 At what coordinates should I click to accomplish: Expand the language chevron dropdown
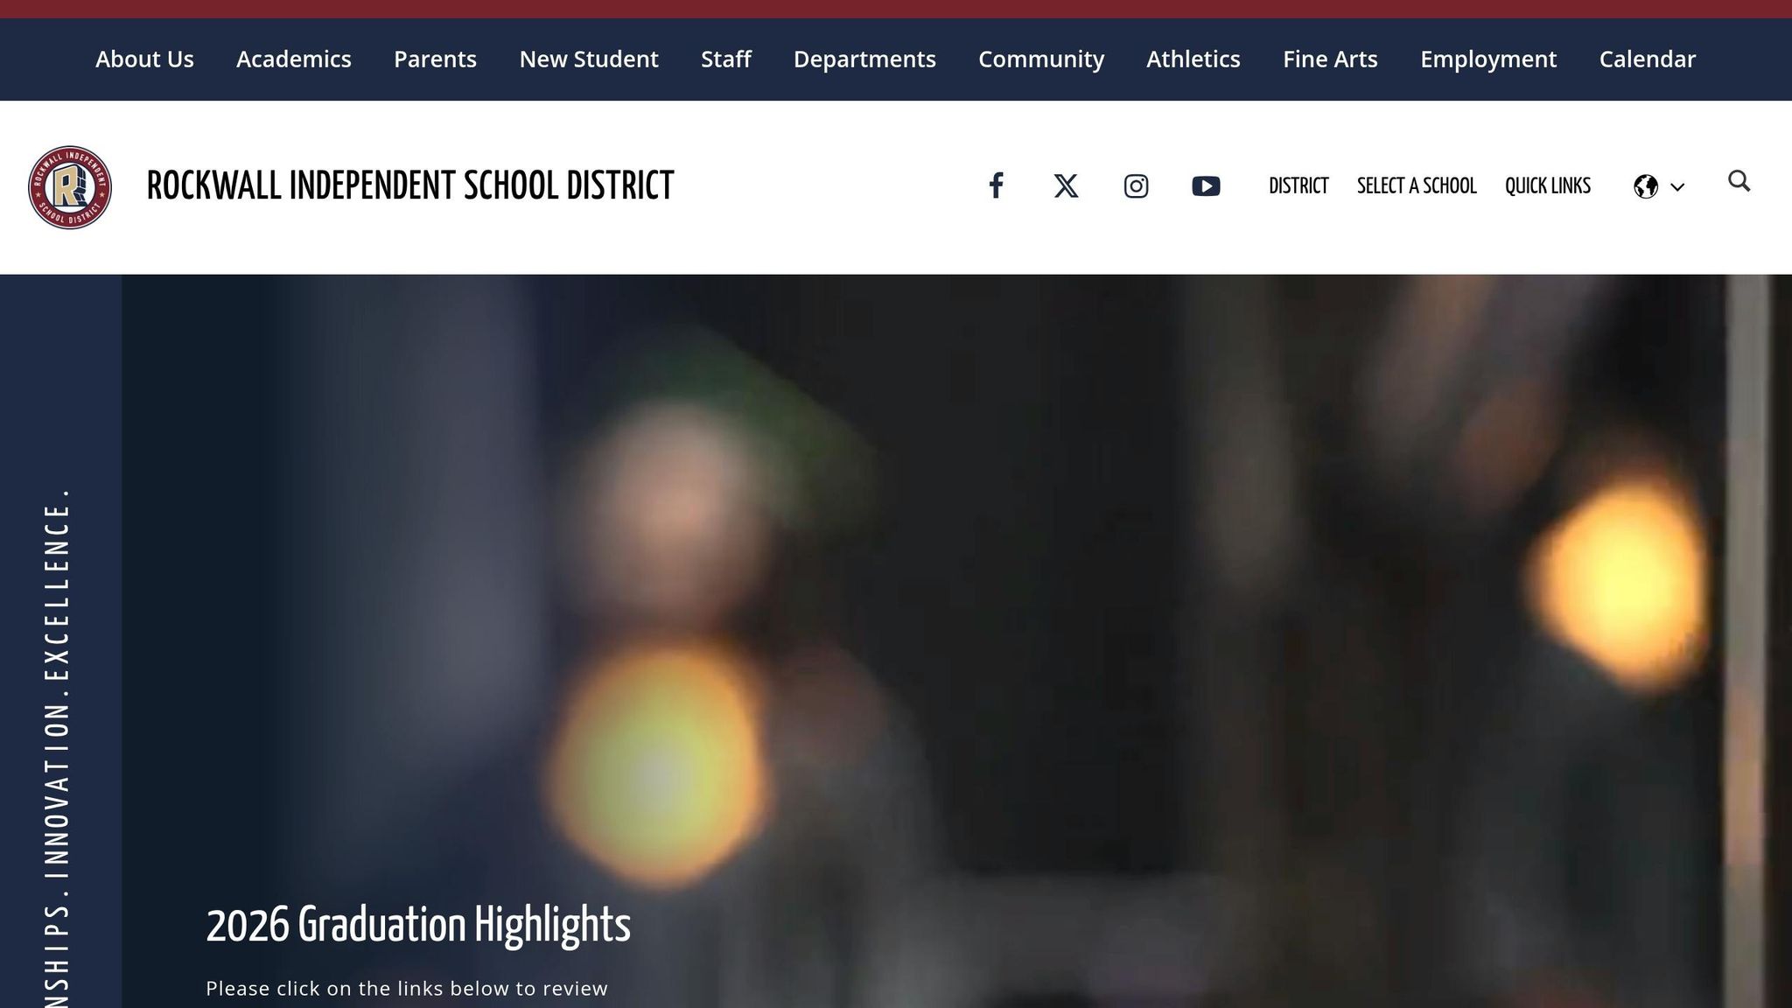tap(1677, 187)
